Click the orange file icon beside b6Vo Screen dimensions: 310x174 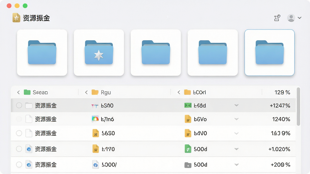tap(188, 119)
